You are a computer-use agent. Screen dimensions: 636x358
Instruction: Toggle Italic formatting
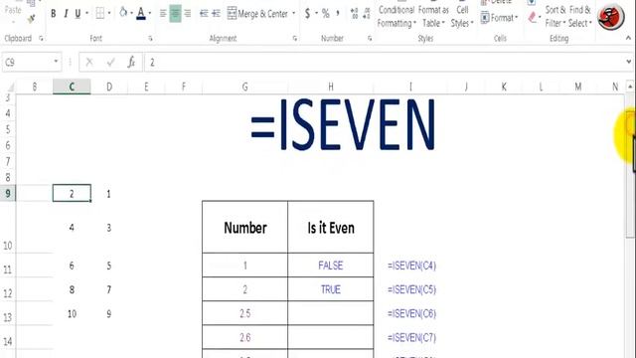pos(66,14)
